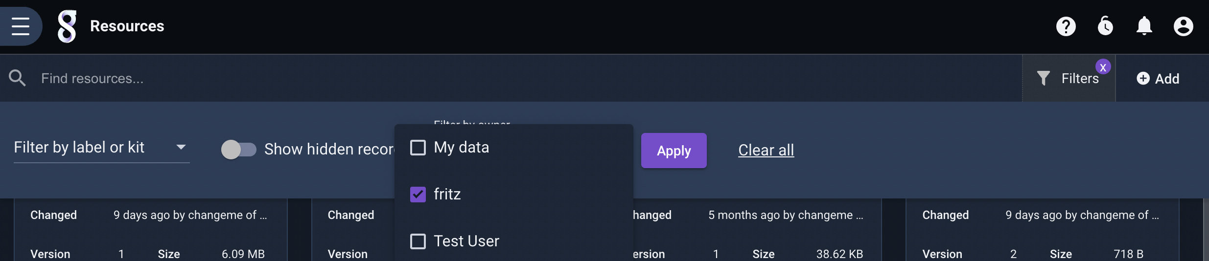
Task: Click the app logo icon
Action: pyautogui.click(x=67, y=26)
